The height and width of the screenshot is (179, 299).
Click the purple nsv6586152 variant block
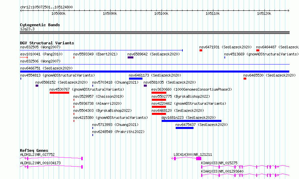pos(37,86)
